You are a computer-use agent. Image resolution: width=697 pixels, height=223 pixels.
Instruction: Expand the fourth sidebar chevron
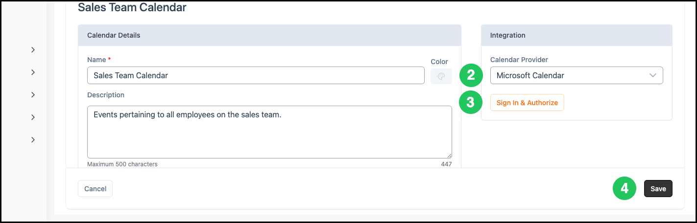(33, 117)
